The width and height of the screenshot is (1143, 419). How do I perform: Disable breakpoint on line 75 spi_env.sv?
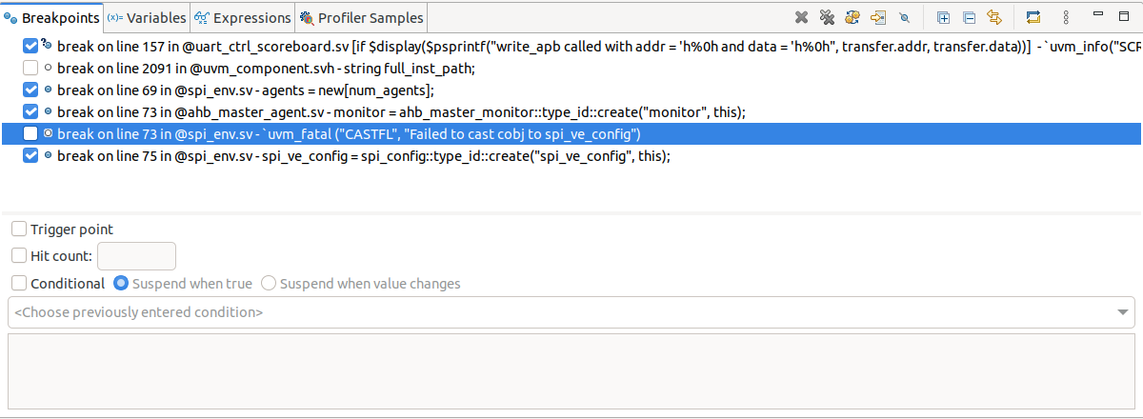click(30, 156)
